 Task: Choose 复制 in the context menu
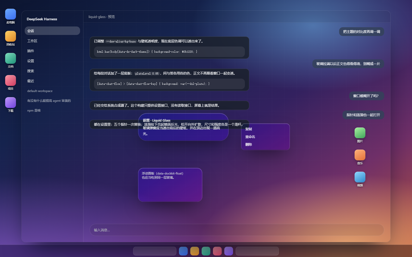pyautogui.click(x=265, y=129)
